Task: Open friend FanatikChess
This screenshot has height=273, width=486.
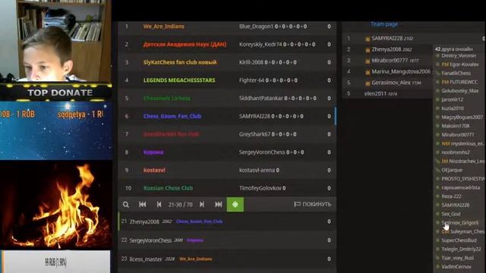Action: [456, 74]
